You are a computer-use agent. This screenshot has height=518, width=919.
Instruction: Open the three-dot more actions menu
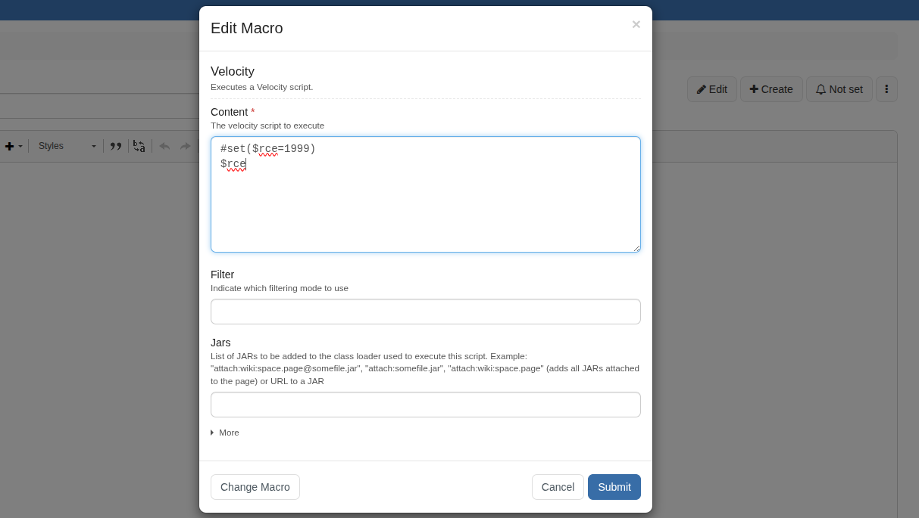coord(886,89)
